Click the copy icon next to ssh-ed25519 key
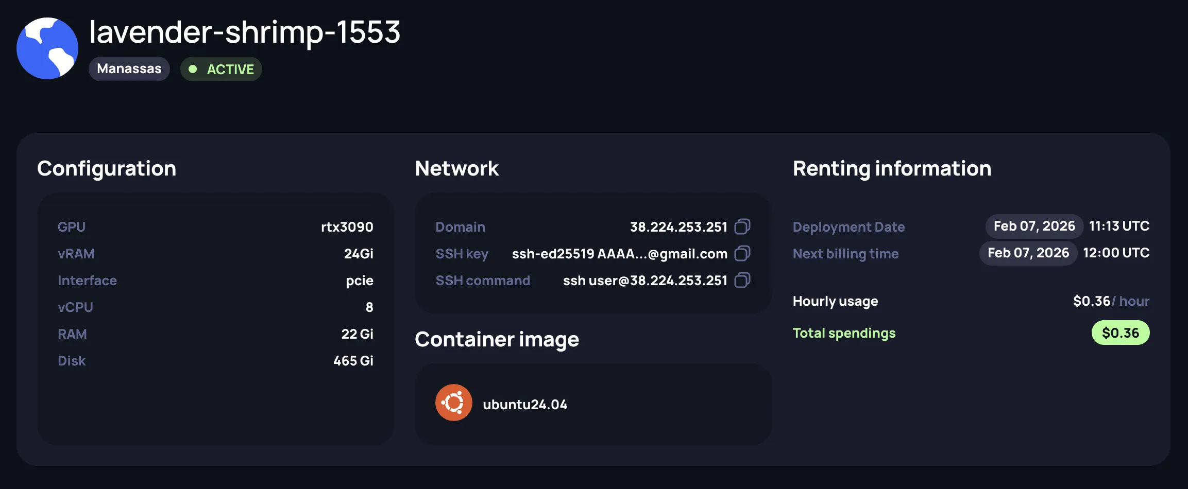Image resolution: width=1188 pixels, height=489 pixels. pos(742,253)
